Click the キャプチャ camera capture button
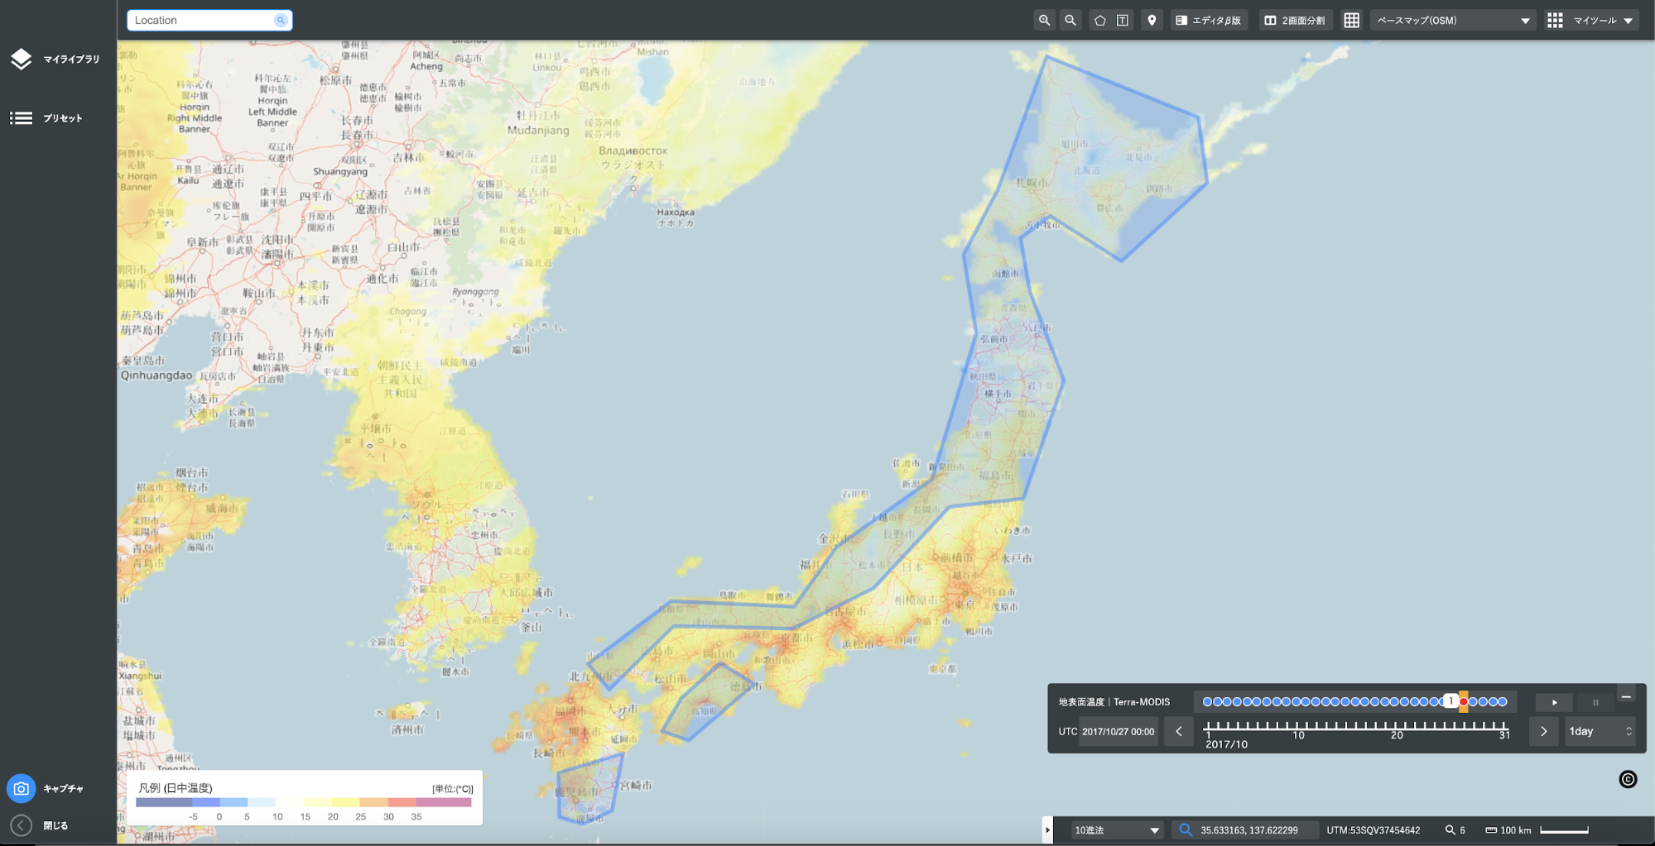 coord(46,789)
